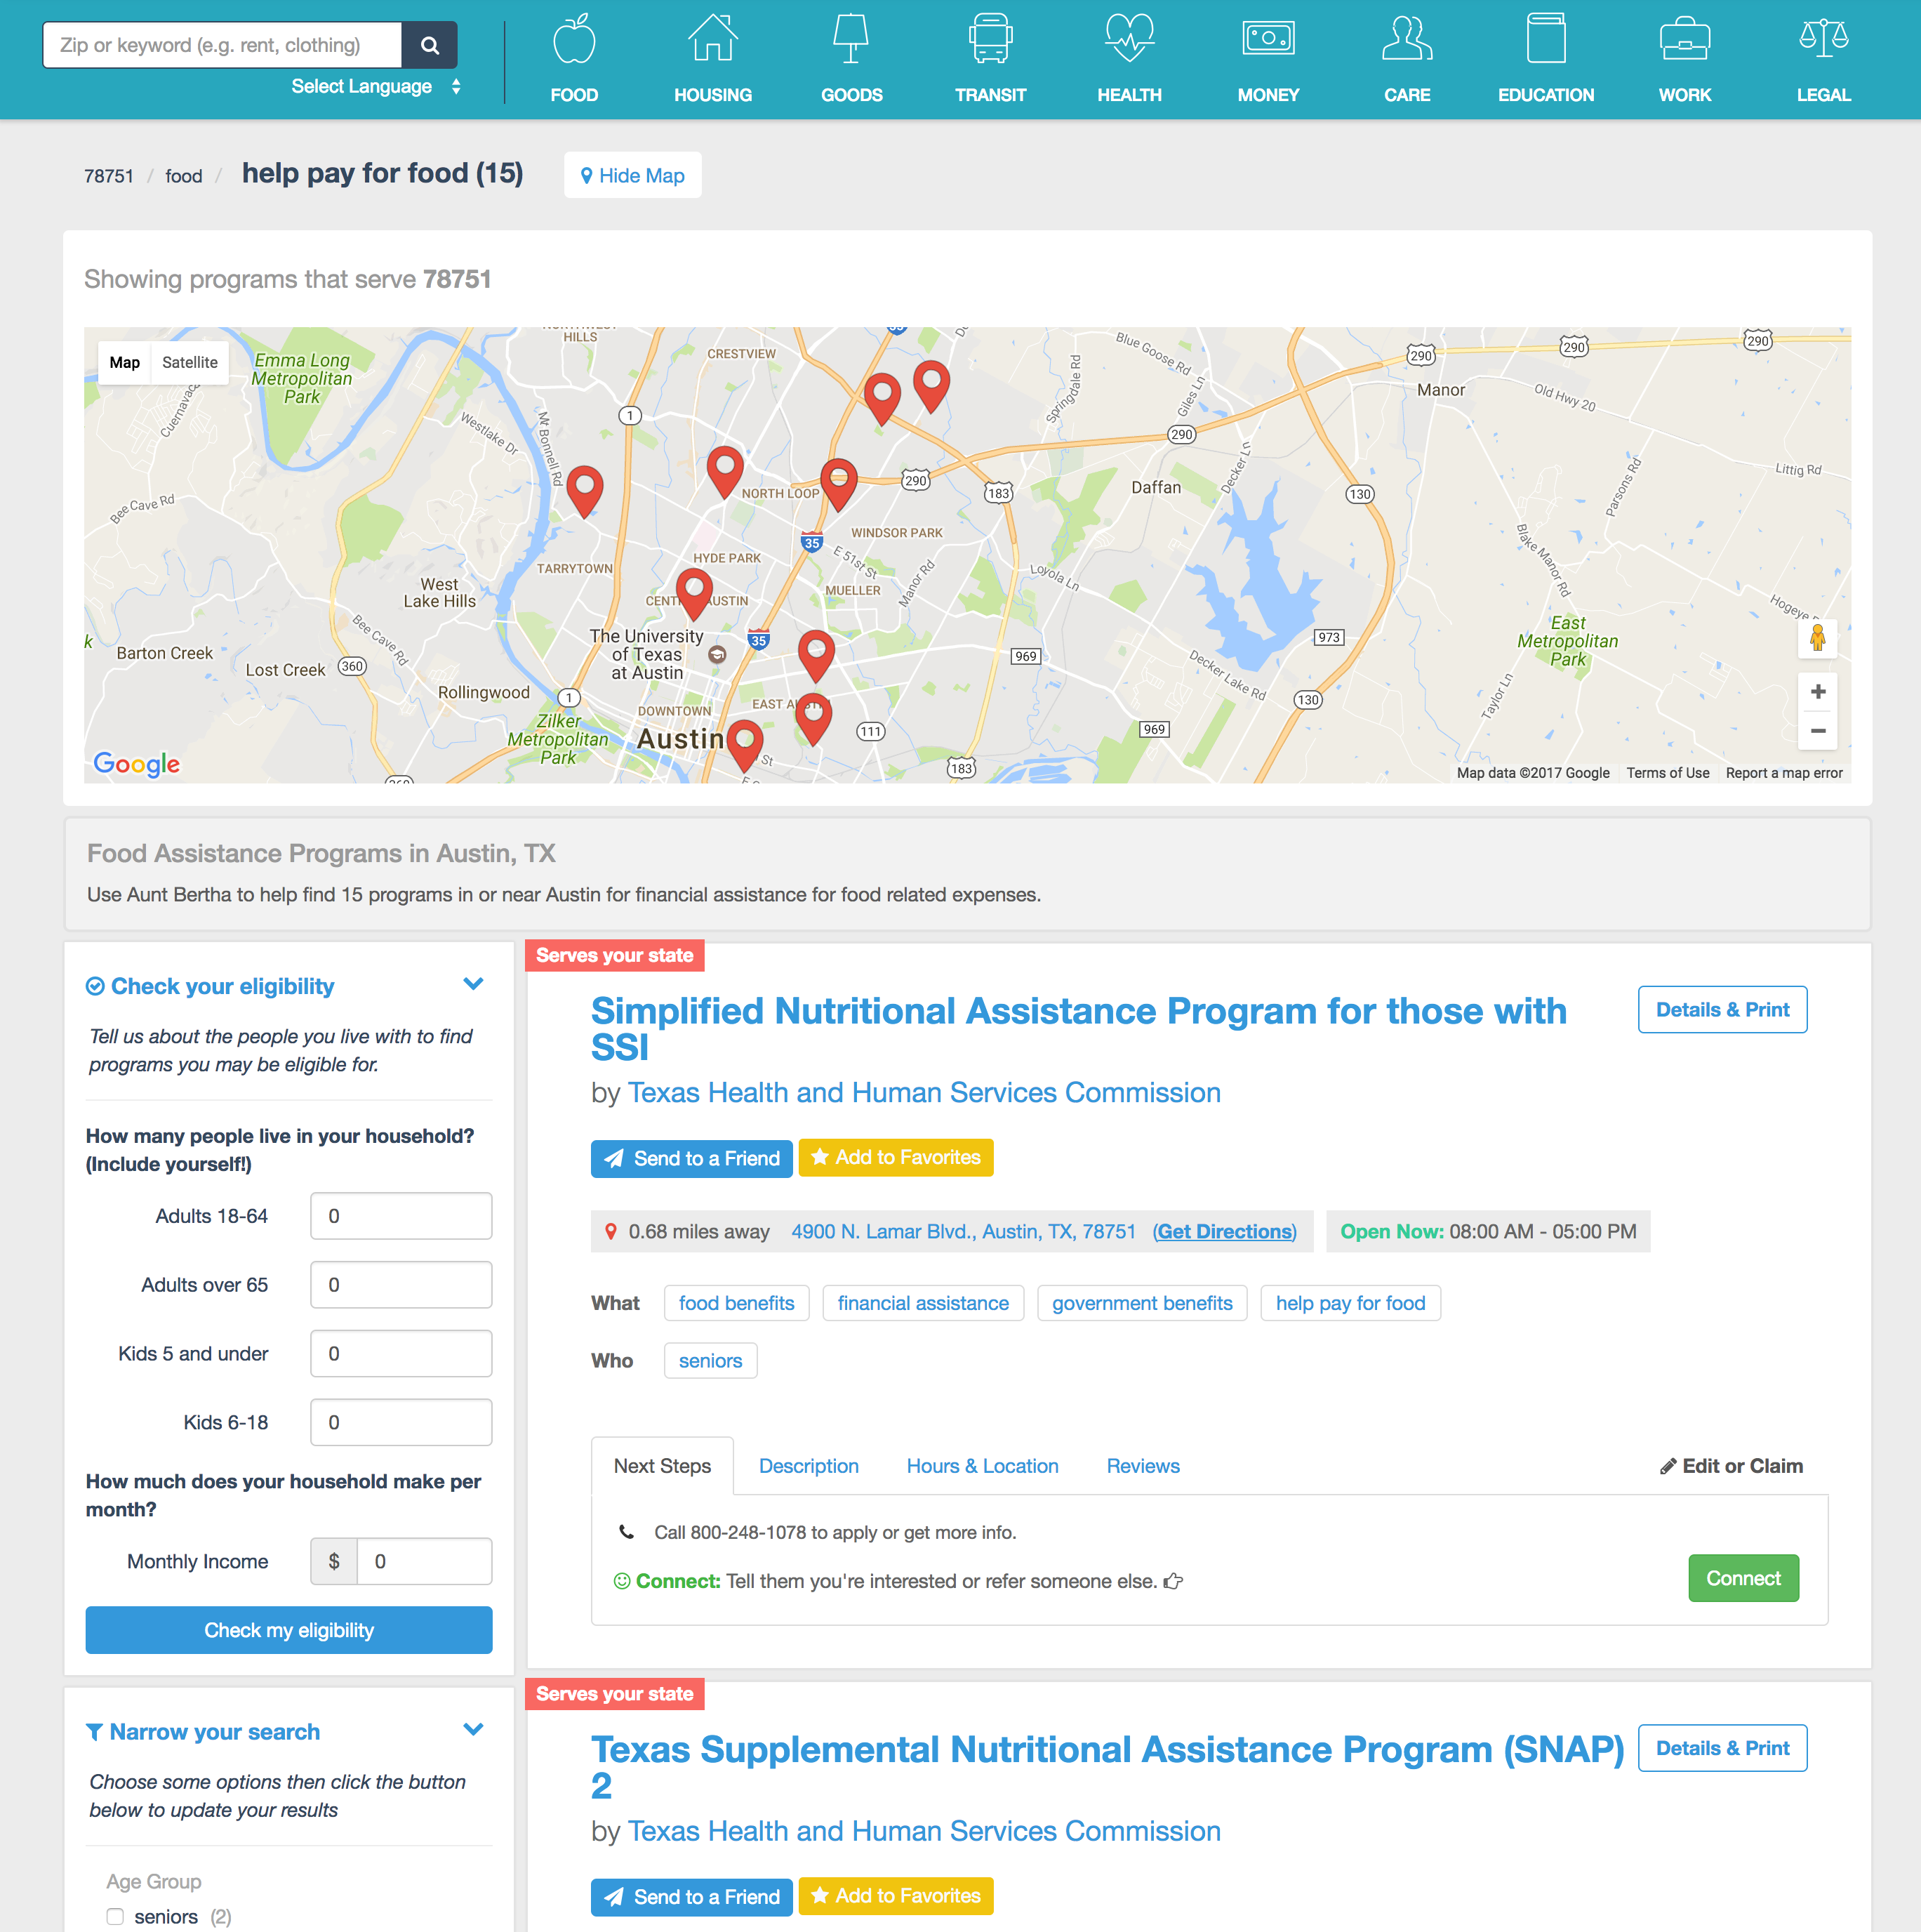Open the Reviews tab
1921x1932 pixels.
(x=1143, y=1466)
